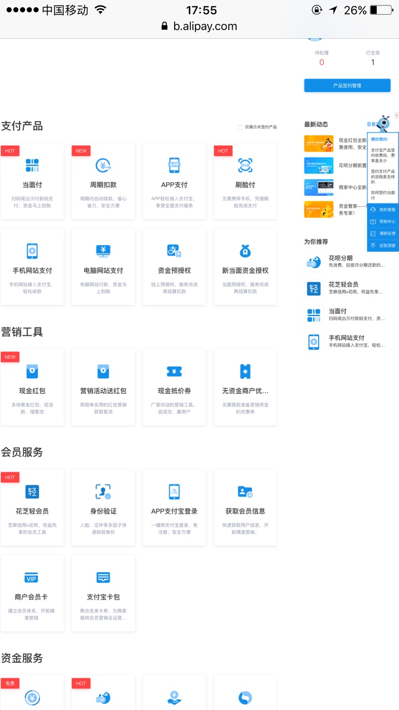Open the APP支付宝登录 phone icon
Image resolution: width=399 pixels, height=710 pixels.
pyautogui.click(x=174, y=492)
